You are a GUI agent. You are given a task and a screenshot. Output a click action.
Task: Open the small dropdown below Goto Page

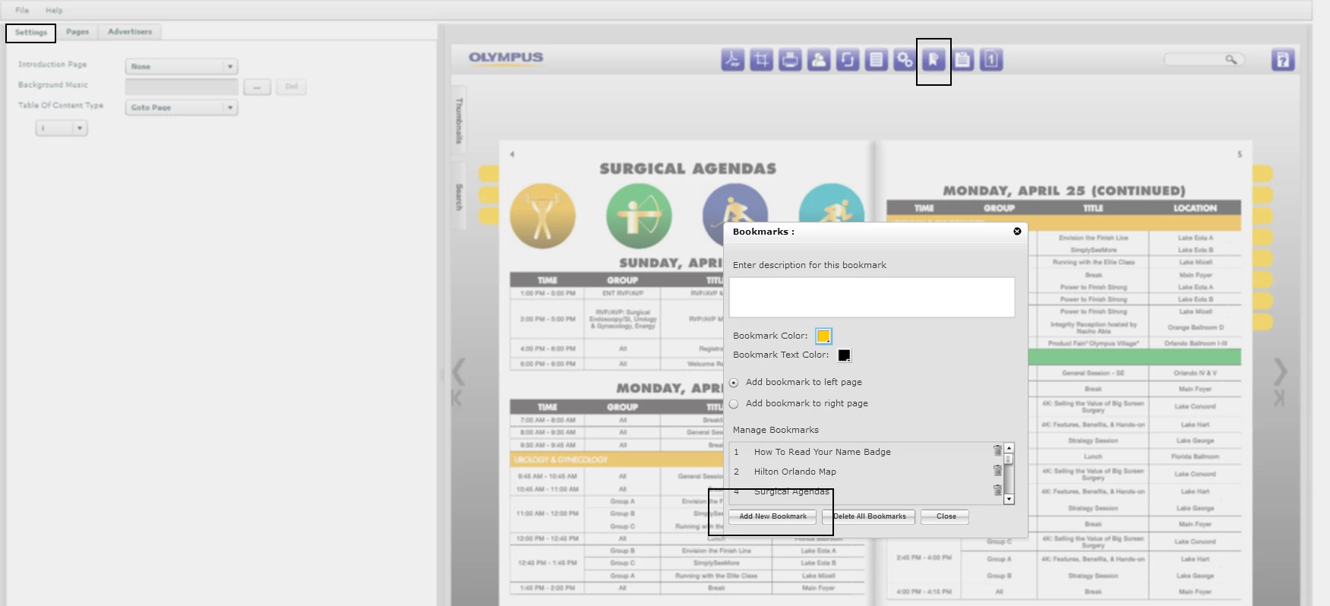point(62,128)
